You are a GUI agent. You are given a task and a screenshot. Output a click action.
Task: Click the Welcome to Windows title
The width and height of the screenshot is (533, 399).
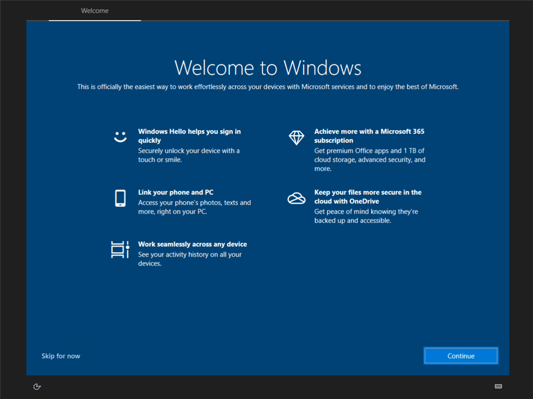point(268,68)
